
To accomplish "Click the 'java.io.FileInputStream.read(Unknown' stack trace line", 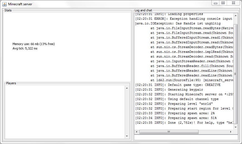I will click(192, 33).
